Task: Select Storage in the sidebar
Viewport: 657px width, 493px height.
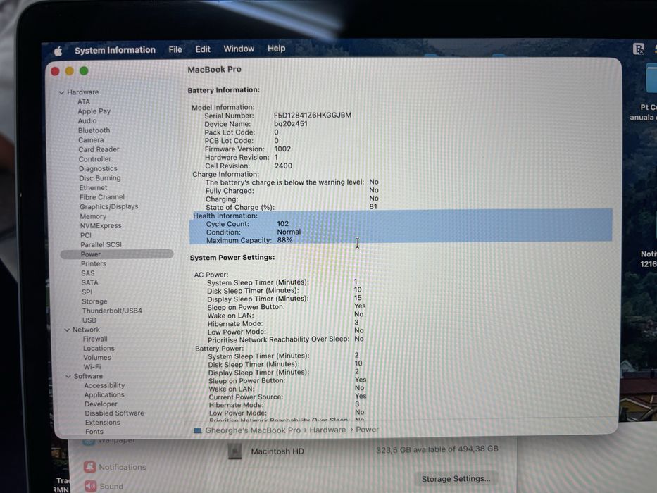Action: point(94,301)
